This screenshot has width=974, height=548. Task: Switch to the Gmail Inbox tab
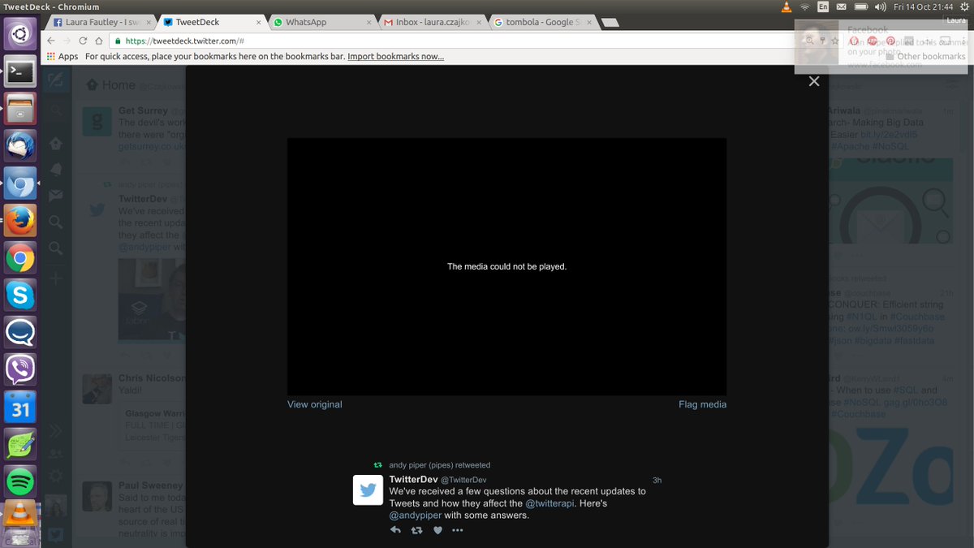point(431,22)
